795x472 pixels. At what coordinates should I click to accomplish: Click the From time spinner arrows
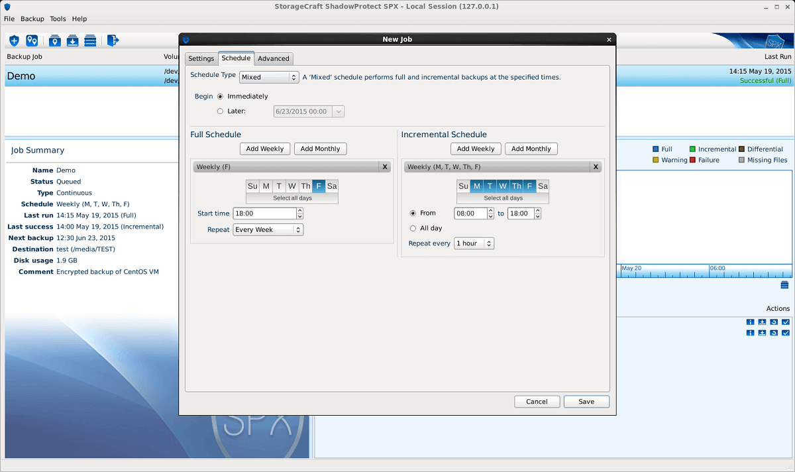[491, 213]
